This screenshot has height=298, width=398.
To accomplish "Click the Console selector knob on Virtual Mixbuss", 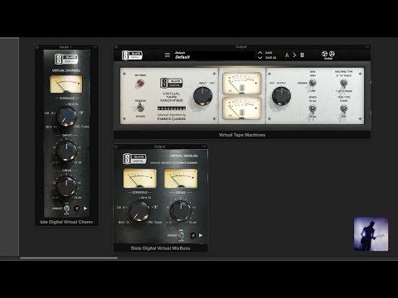I will click(139, 211).
